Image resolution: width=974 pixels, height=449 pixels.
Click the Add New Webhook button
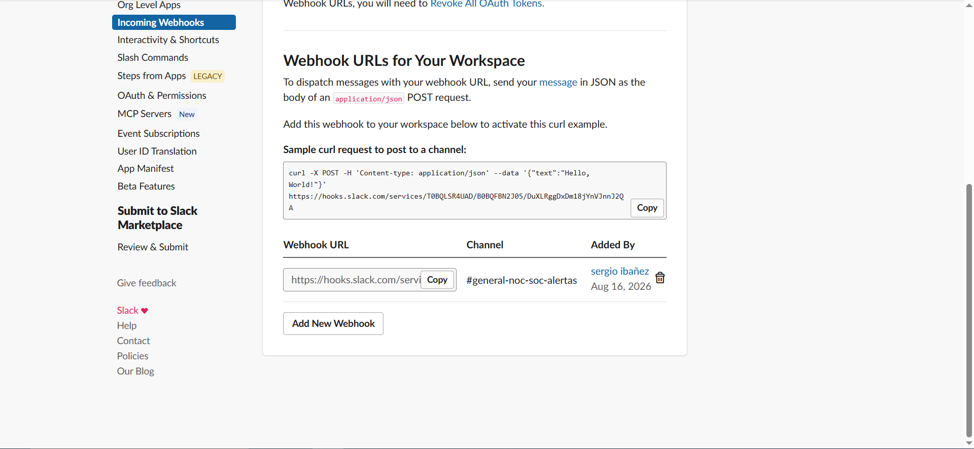333,323
